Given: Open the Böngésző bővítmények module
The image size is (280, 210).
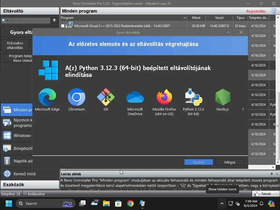Looking at the screenshot, I should coord(17,148).
